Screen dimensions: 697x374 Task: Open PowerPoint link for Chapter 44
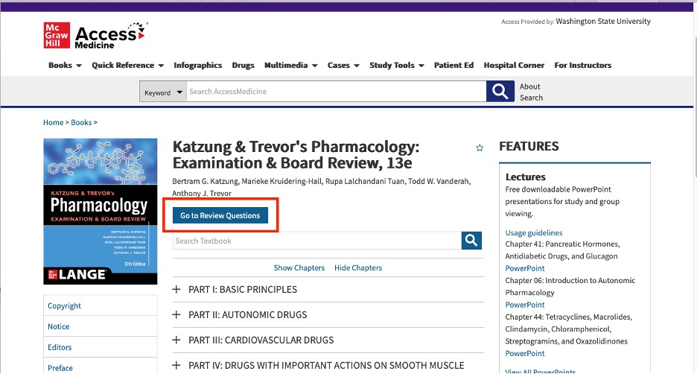pos(525,353)
